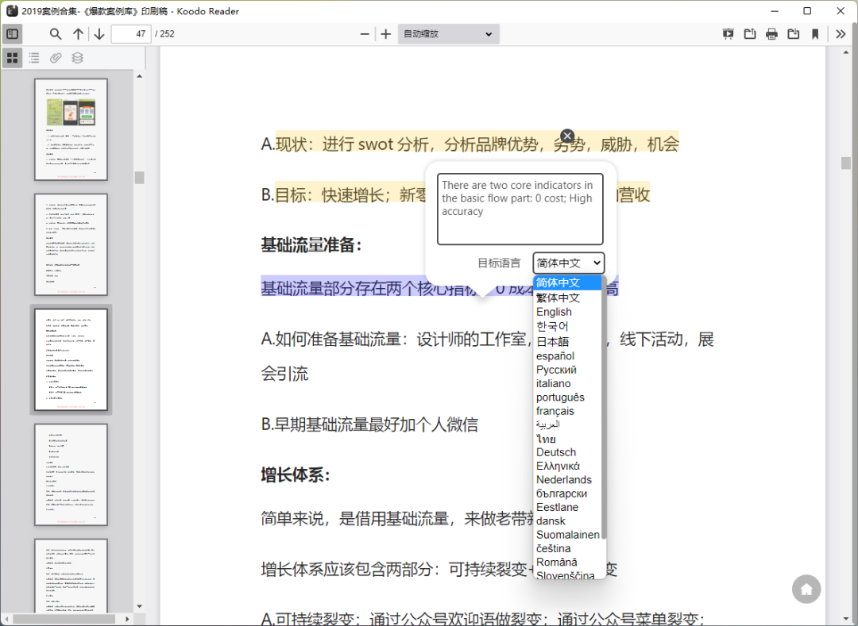Show document attachments via paperclip icon
The image size is (858, 626).
(x=55, y=57)
